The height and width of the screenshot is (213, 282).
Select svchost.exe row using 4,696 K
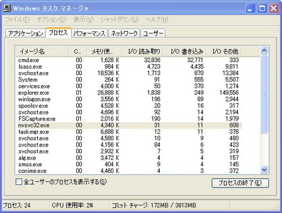point(129,112)
